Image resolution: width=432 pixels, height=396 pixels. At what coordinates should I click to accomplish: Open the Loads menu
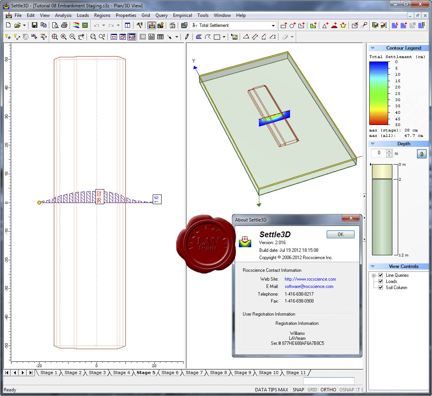(x=83, y=15)
